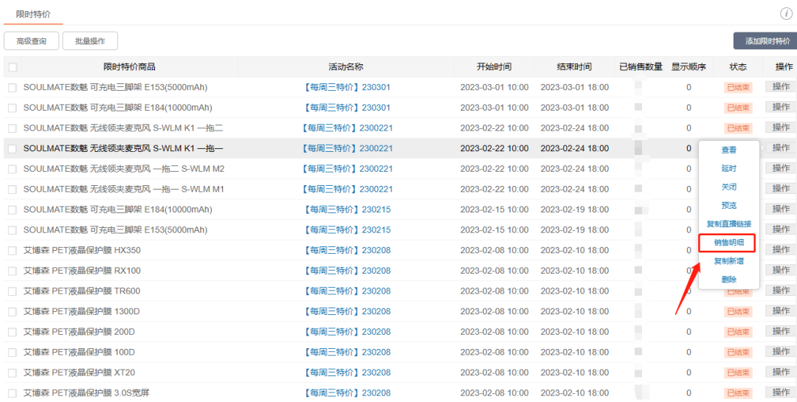797x402 pixels.
Task: Open activity link 230208 for XT20 row
Action: (347, 372)
